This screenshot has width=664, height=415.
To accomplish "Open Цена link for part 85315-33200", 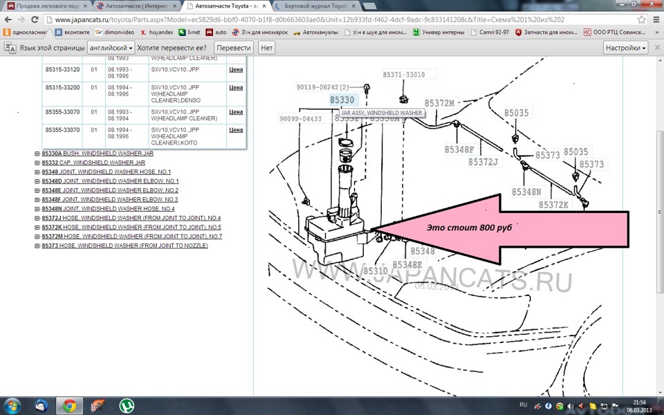I will (x=236, y=88).
